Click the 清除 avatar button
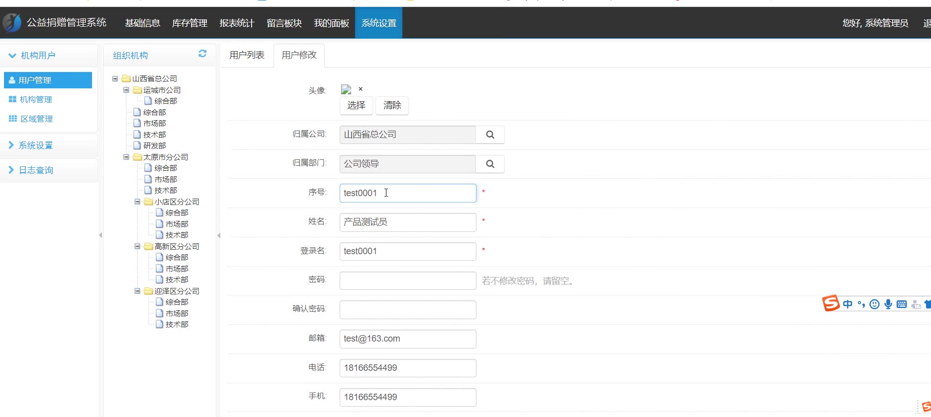931x417 pixels. [392, 105]
